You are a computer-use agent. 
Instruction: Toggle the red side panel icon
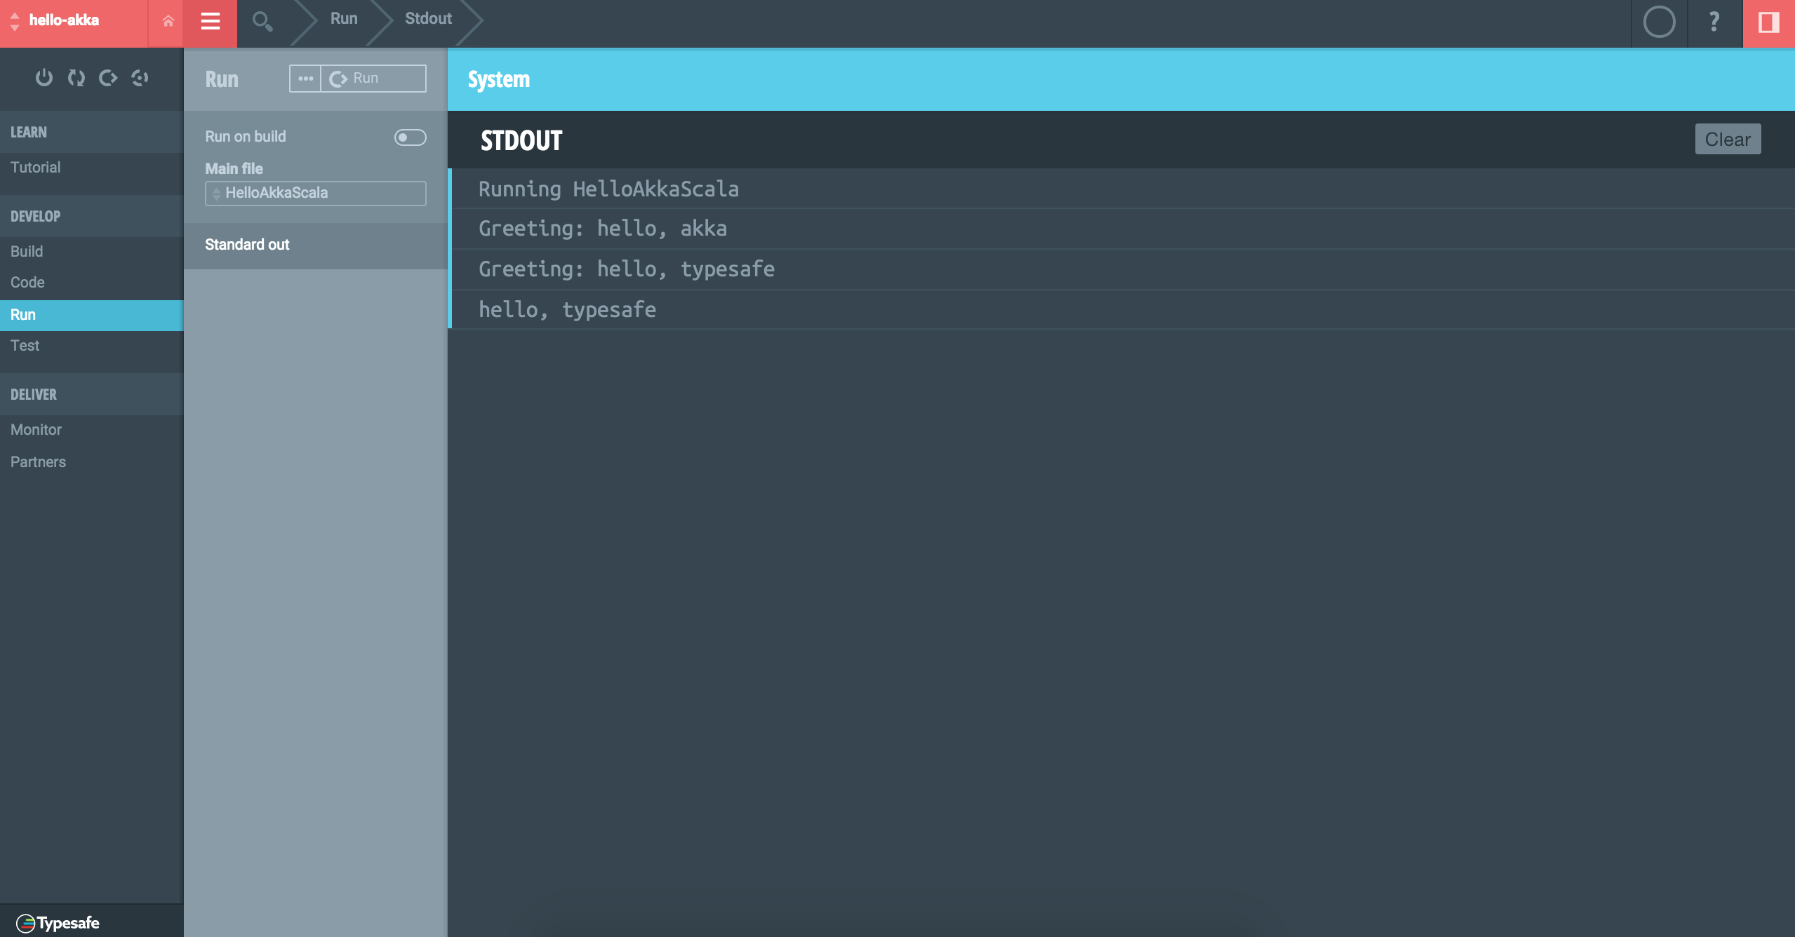(x=1768, y=22)
